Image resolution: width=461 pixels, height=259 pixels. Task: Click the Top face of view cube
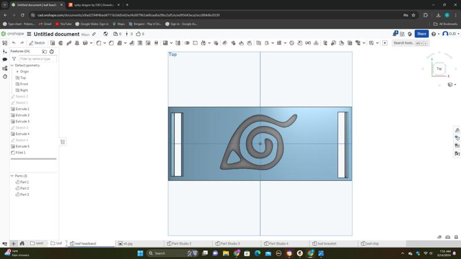439,68
